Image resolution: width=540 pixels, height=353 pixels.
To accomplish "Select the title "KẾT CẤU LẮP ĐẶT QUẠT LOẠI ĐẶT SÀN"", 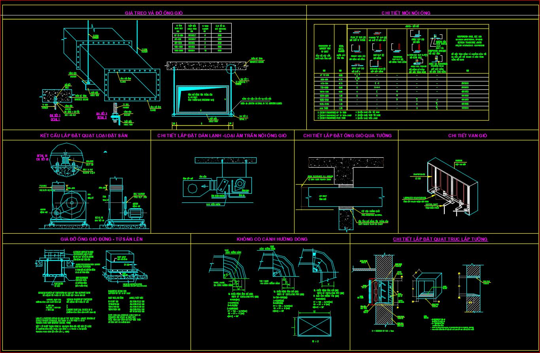I will pos(84,136).
